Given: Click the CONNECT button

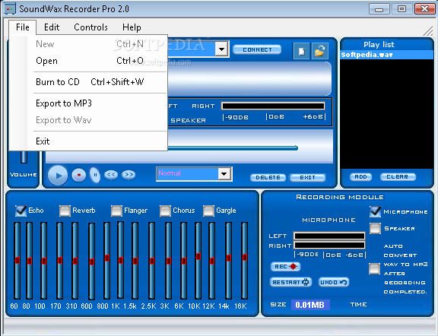Looking at the screenshot, I should tap(257, 49).
